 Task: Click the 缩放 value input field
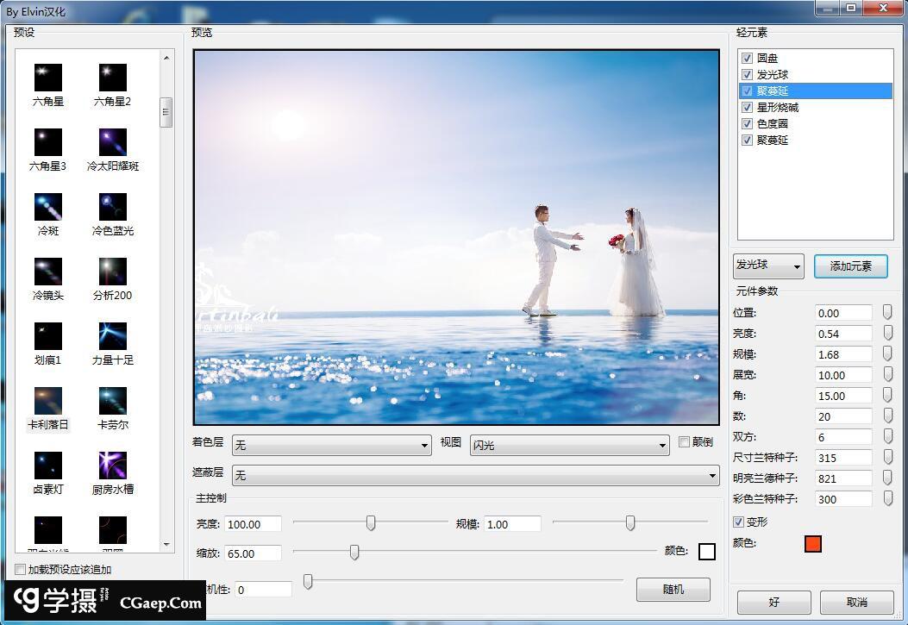[253, 553]
